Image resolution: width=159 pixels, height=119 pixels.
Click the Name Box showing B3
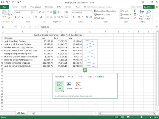(9, 27)
